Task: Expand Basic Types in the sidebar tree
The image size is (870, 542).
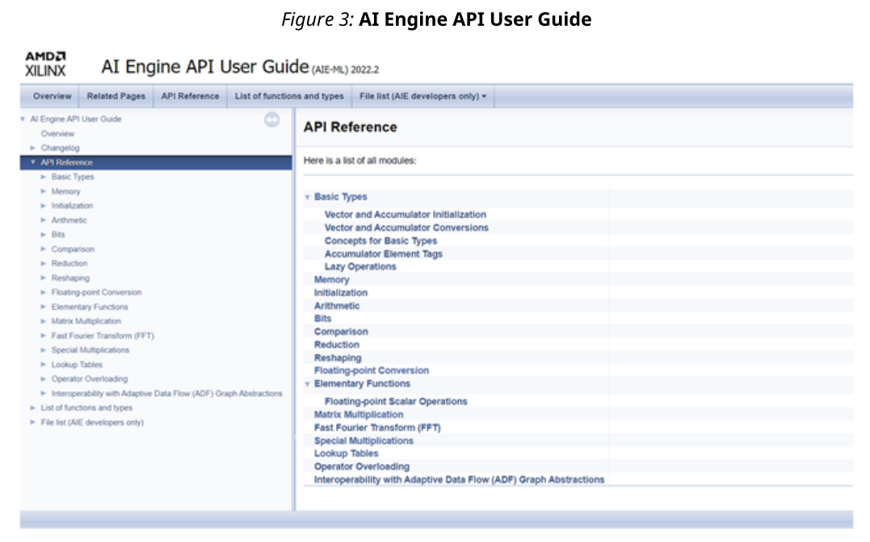Action: 44,177
